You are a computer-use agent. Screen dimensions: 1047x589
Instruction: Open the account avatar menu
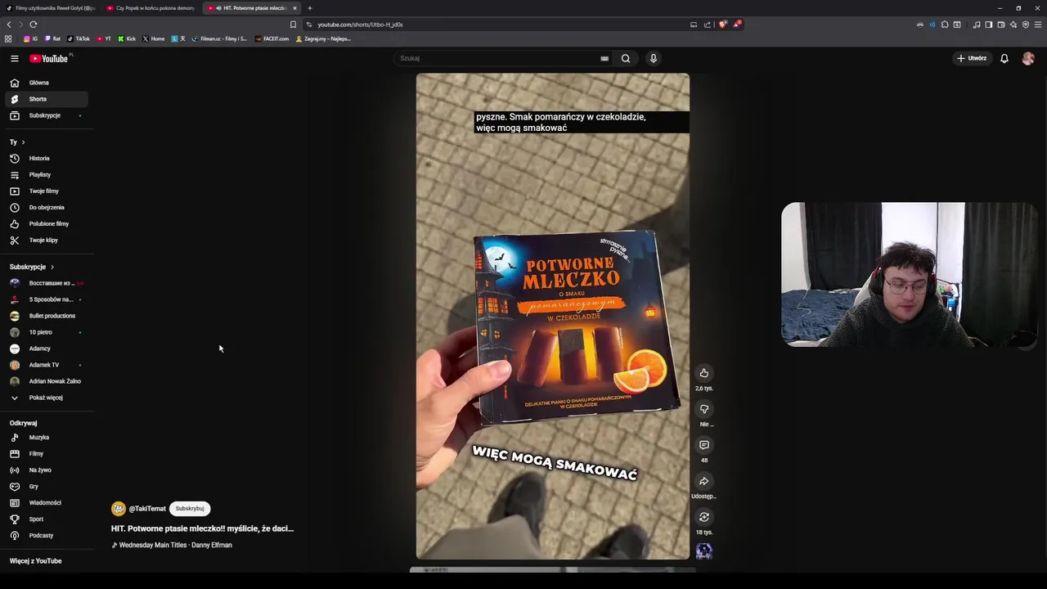1028,58
